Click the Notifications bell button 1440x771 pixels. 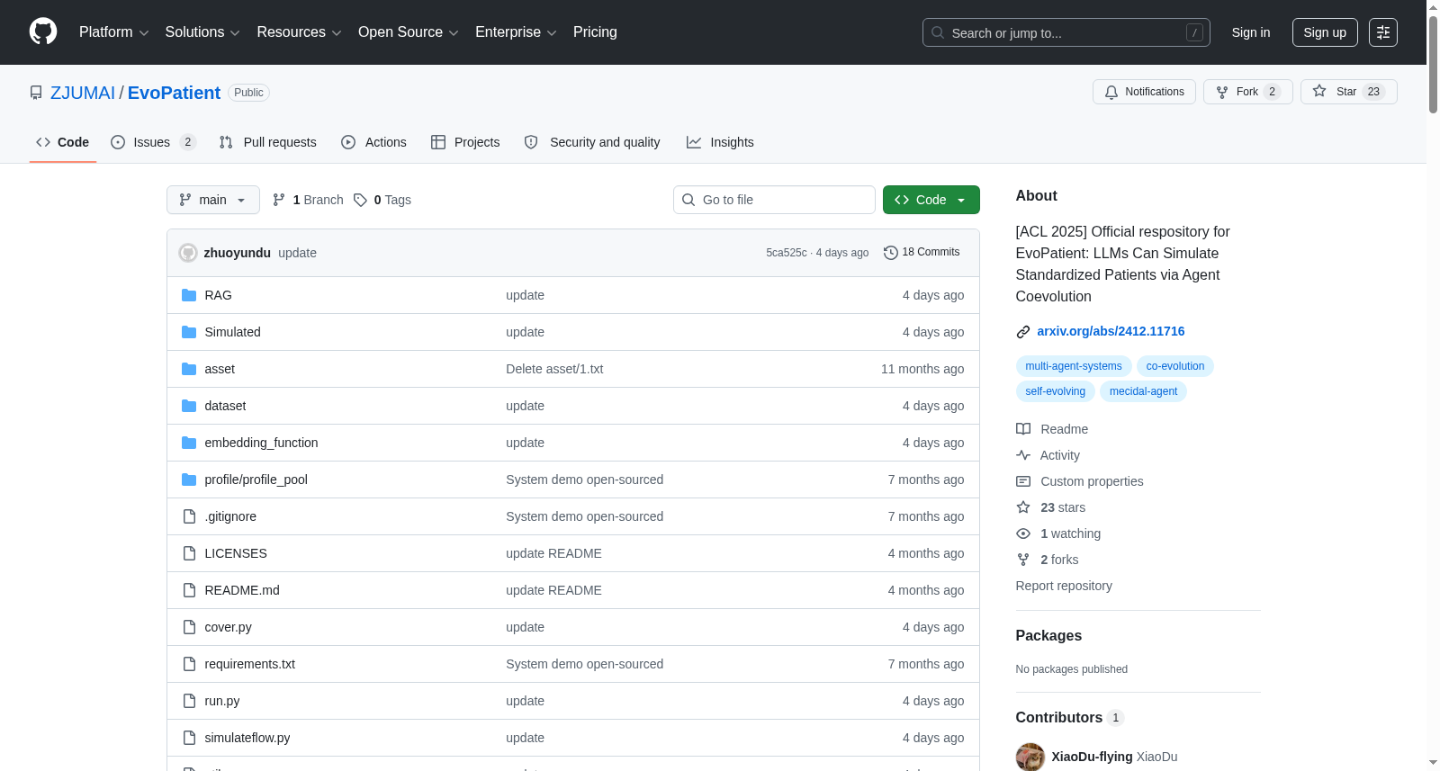[x=1144, y=92]
